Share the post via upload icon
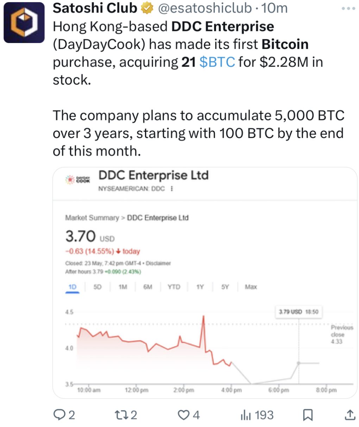 [x=349, y=415]
